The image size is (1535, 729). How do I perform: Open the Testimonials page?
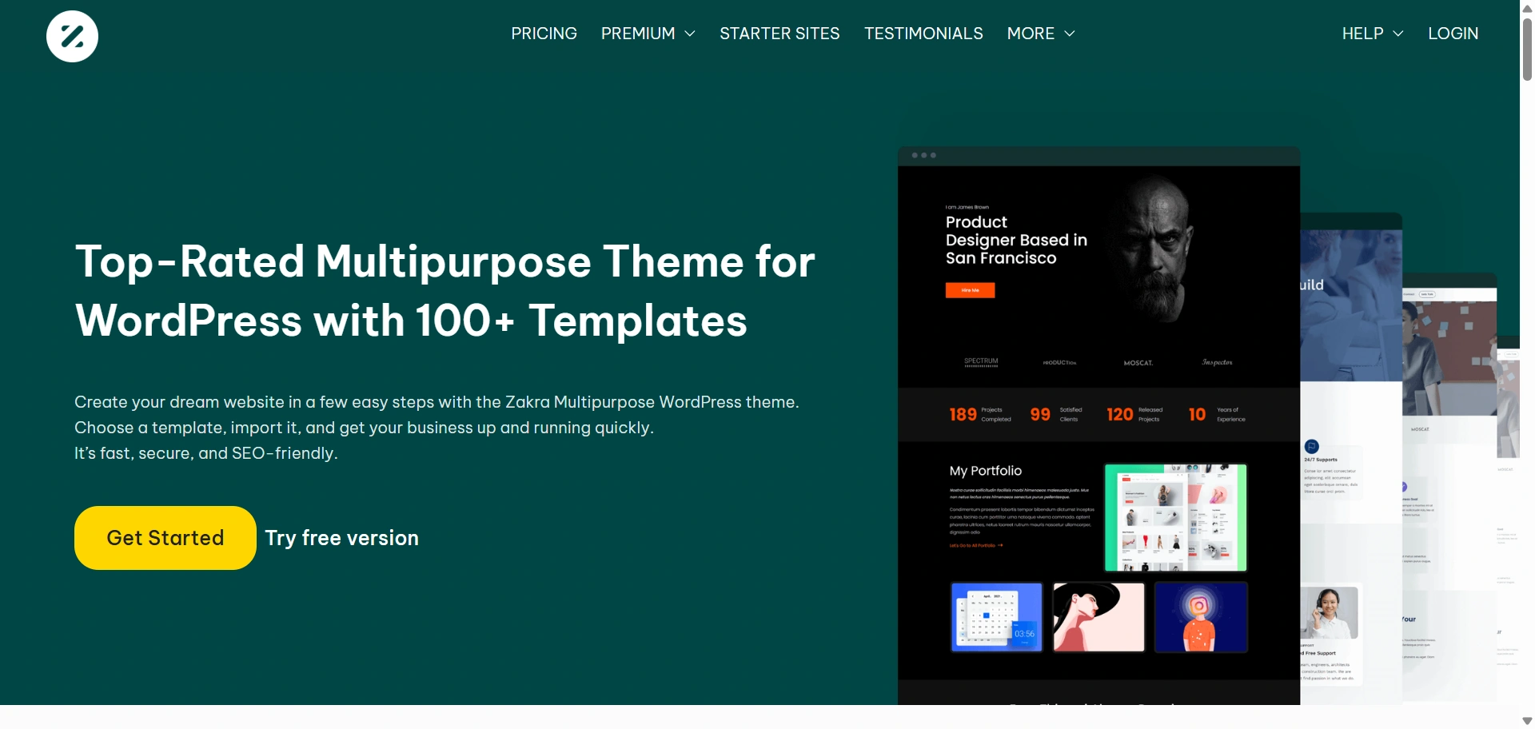pyautogui.click(x=923, y=34)
